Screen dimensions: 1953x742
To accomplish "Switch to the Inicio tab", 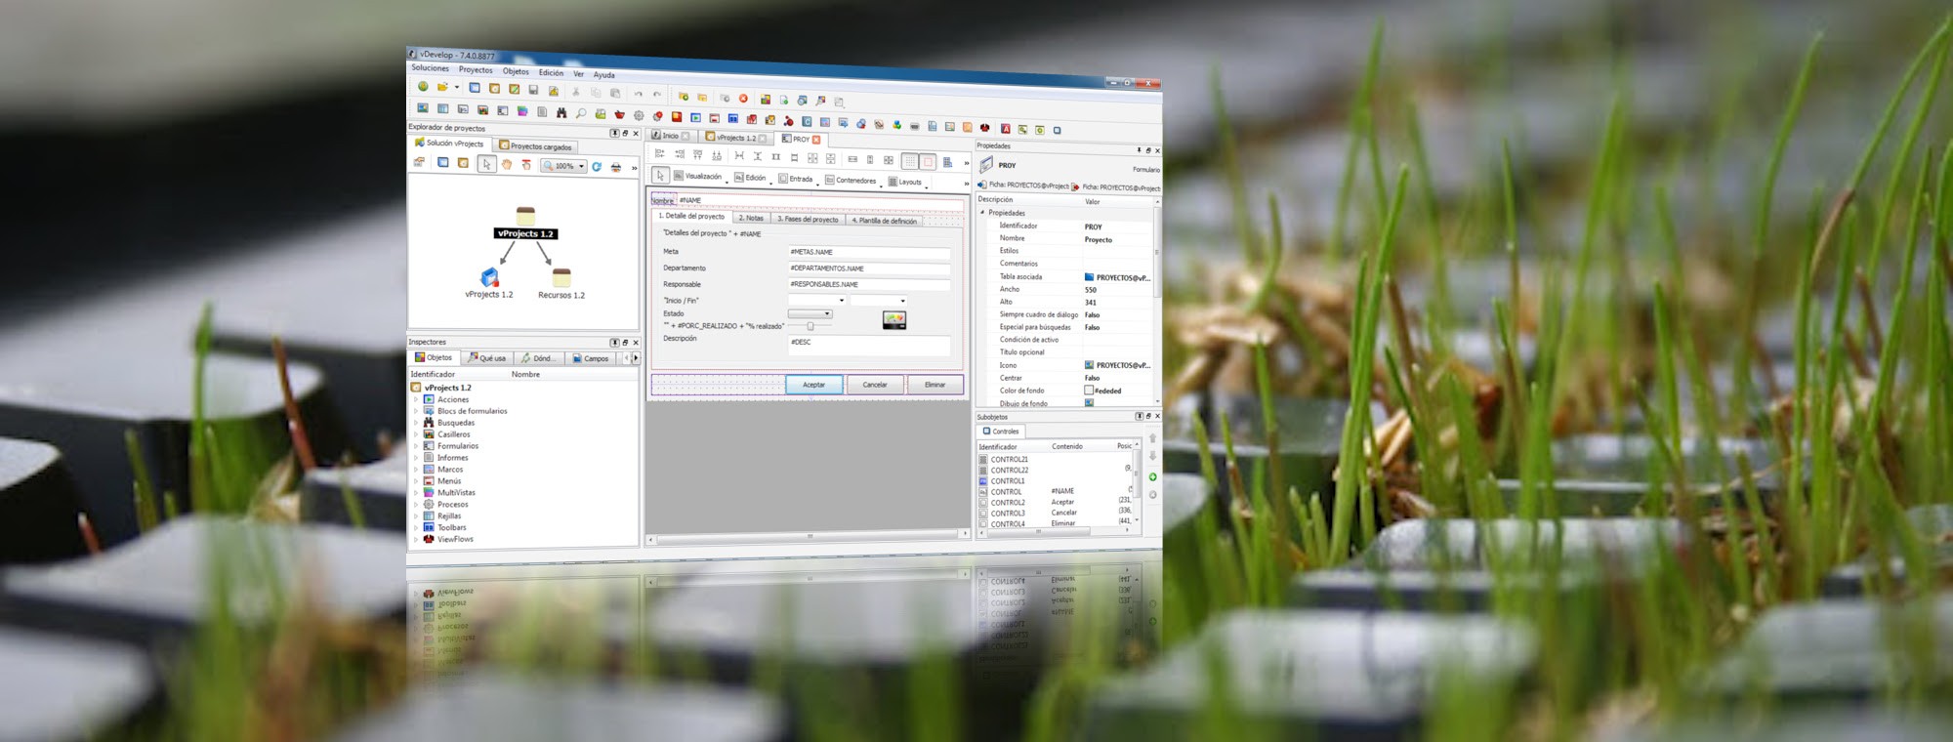I will coord(670,136).
